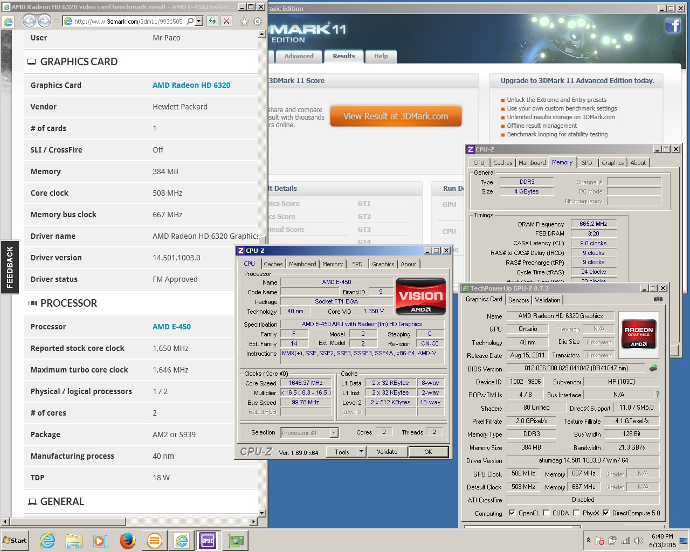Viewport: 690px width, 552px height.
Task: Toggle the CUDA checkbox in GPU-Z
Action: click(x=546, y=513)
